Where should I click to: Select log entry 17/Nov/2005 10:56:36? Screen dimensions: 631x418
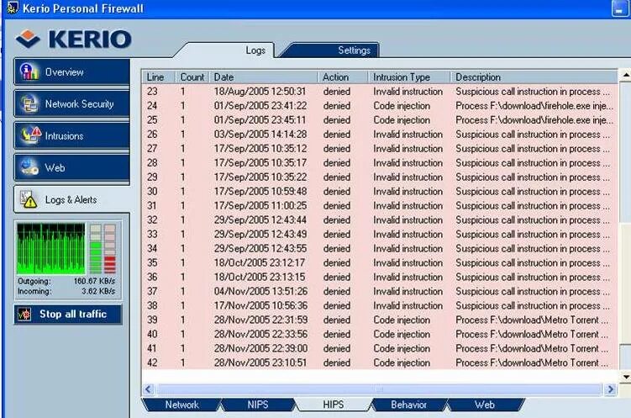tap(380, 305)
